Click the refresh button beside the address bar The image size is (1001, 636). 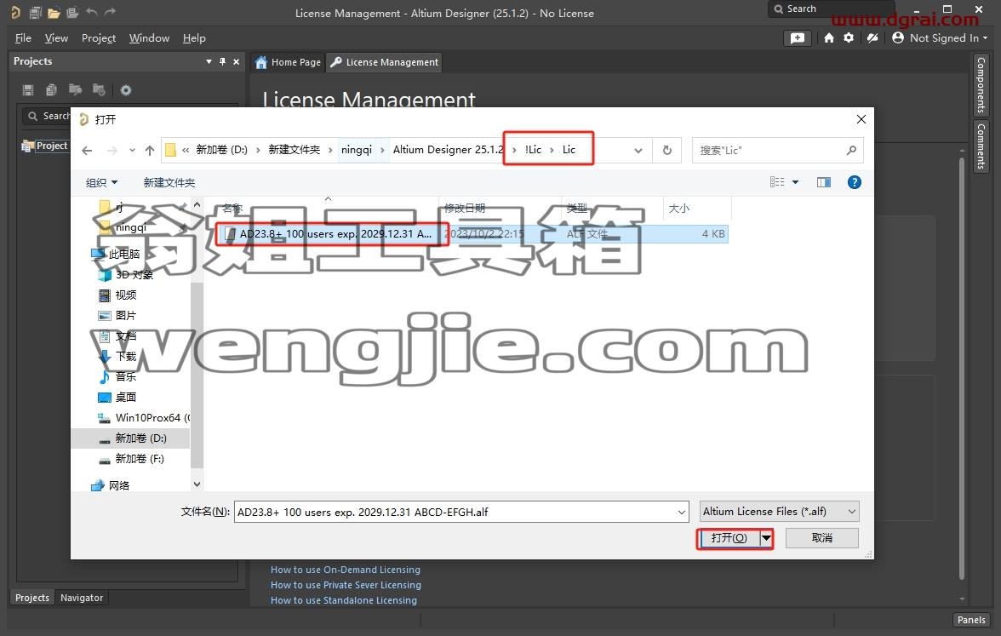666,150
